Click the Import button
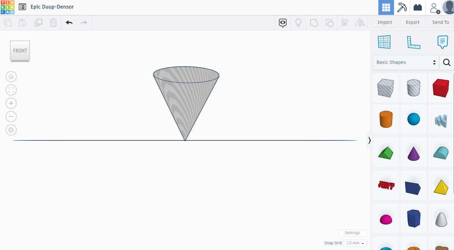This screenshot has width=454, height=250. pos(385,22)
